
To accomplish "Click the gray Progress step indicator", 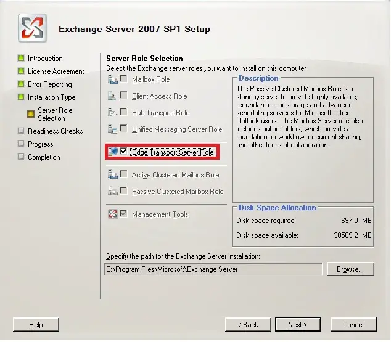I will pos(21,144).
